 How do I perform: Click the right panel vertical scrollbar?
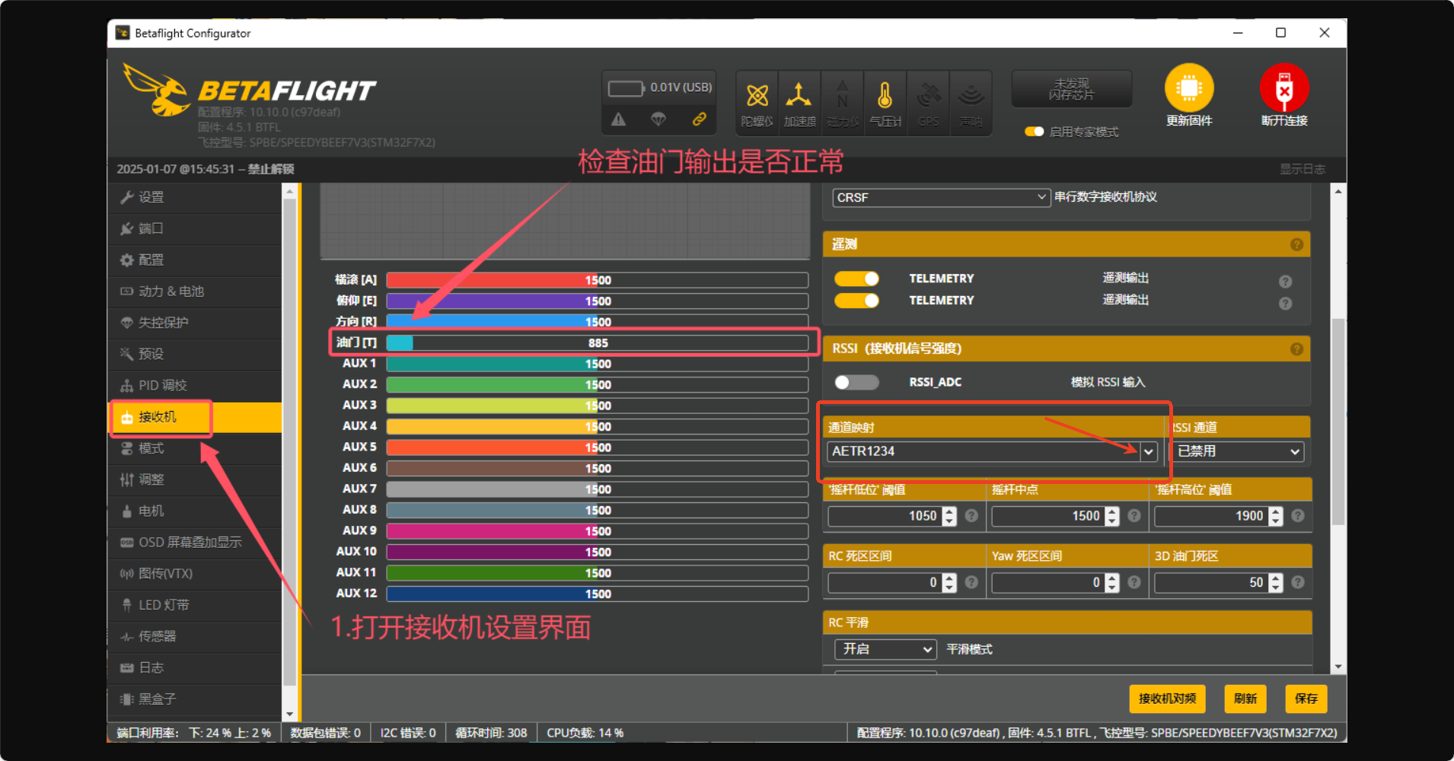(1338, 422)
